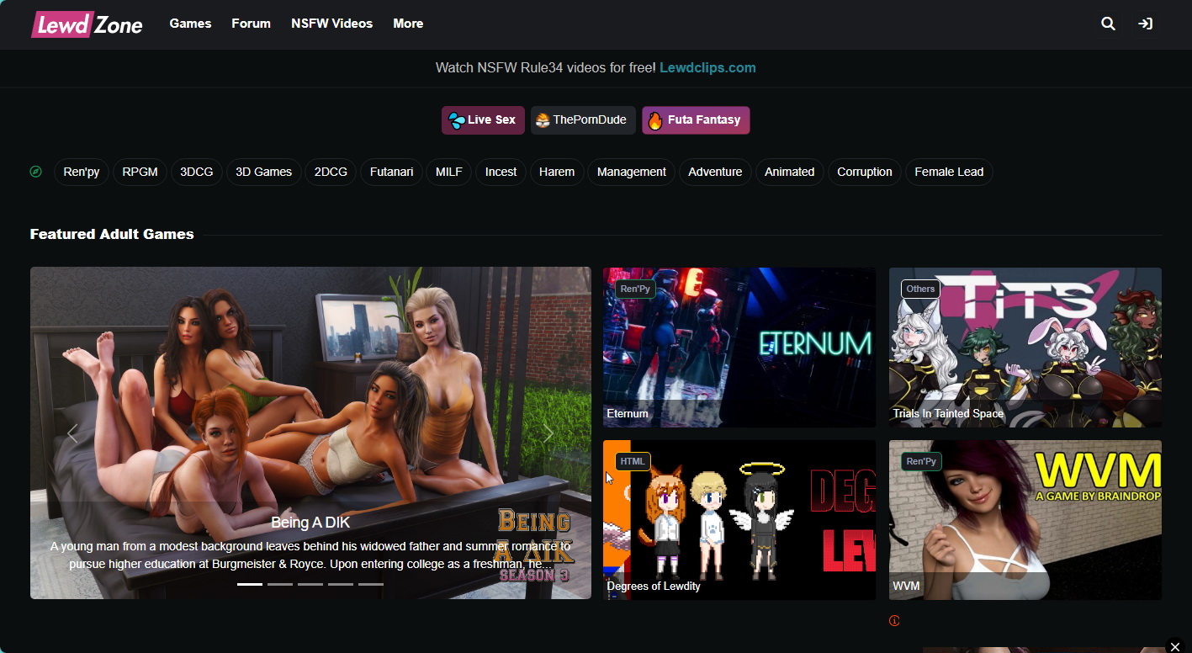Open the search icon in header
The height and width of the screenshot is (653, 1192).
(x=1108, y=24)
